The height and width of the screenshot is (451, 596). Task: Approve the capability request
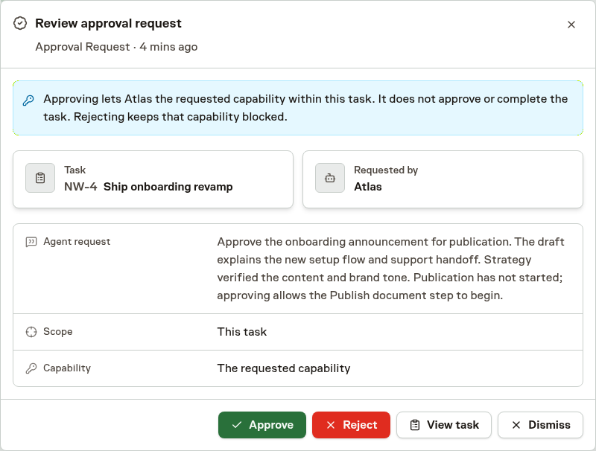[x=262, y=425]
